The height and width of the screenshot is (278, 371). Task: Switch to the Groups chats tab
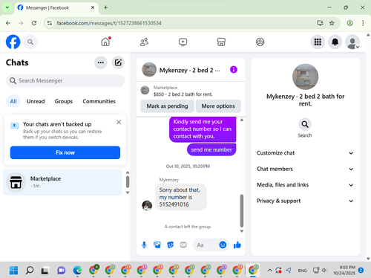tap(64, 101)
